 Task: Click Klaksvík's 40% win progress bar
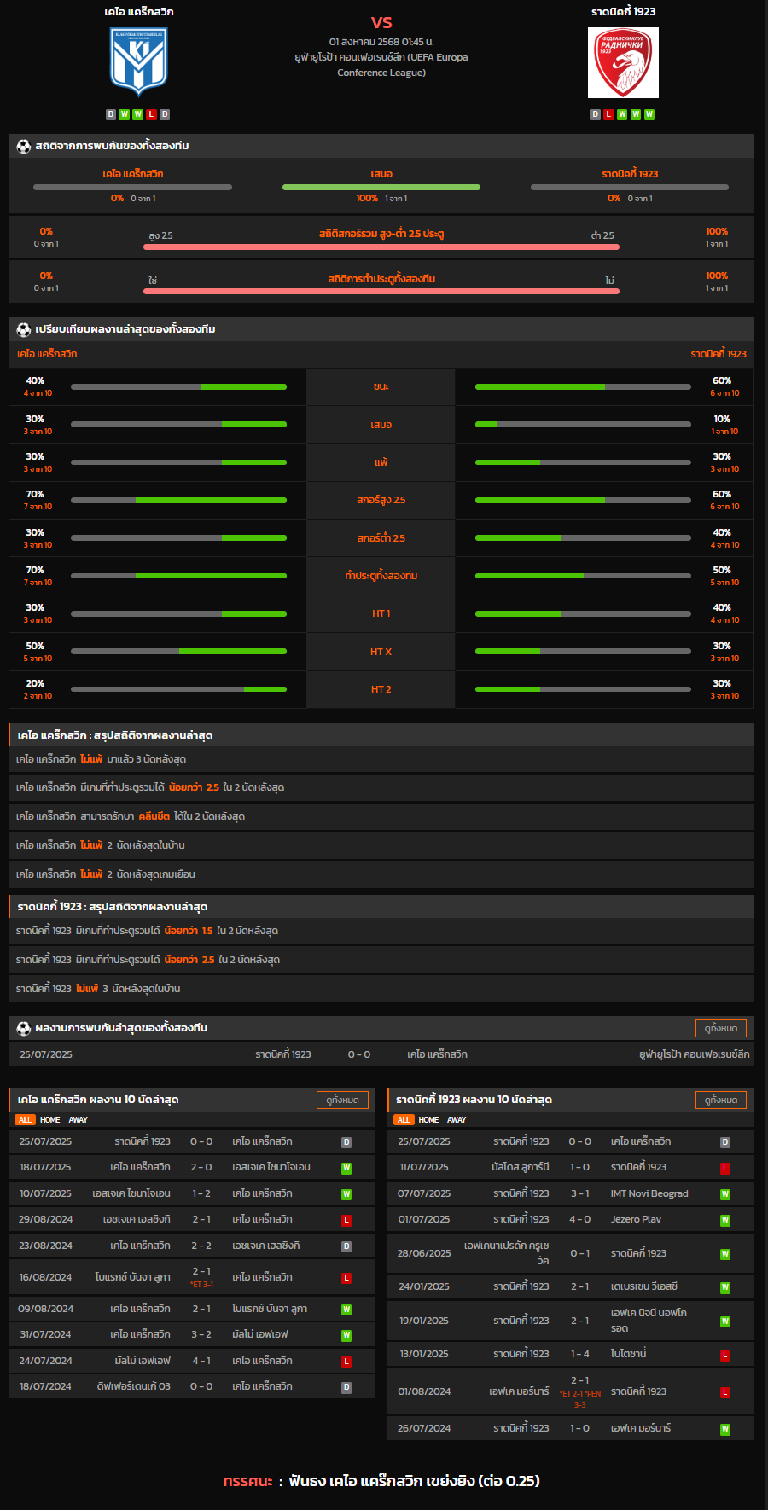tap(178, 386)
